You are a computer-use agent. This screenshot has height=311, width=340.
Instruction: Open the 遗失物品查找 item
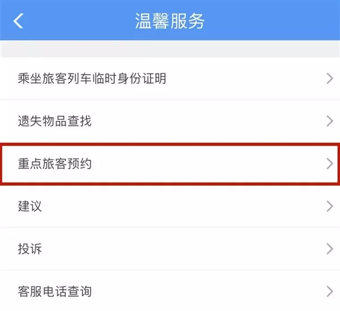170,121
